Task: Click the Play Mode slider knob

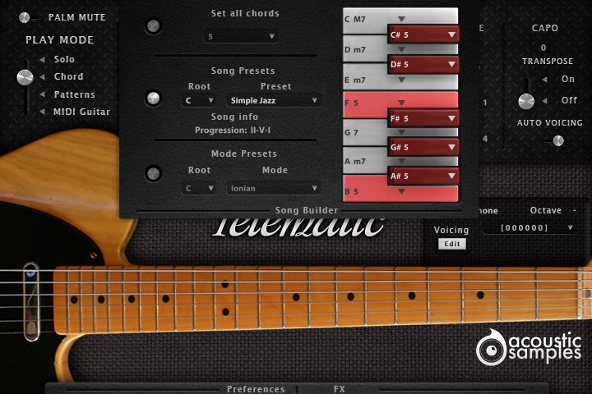Action: point(25,77)
